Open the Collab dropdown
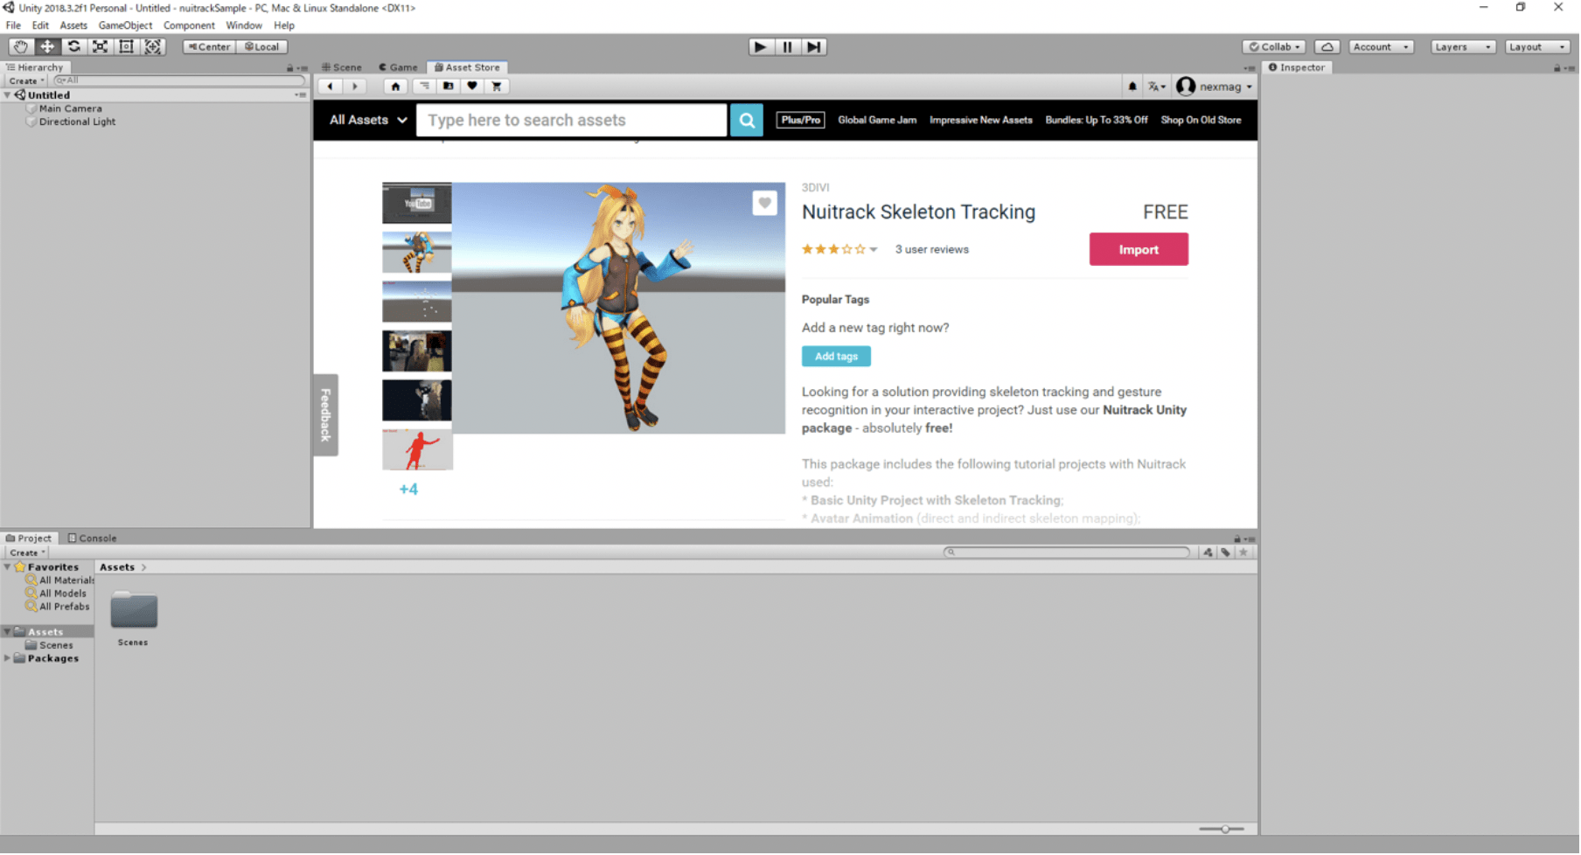Image resolution: width=1581 pixels, height=855 pixels. click(x=1274, y=47)
